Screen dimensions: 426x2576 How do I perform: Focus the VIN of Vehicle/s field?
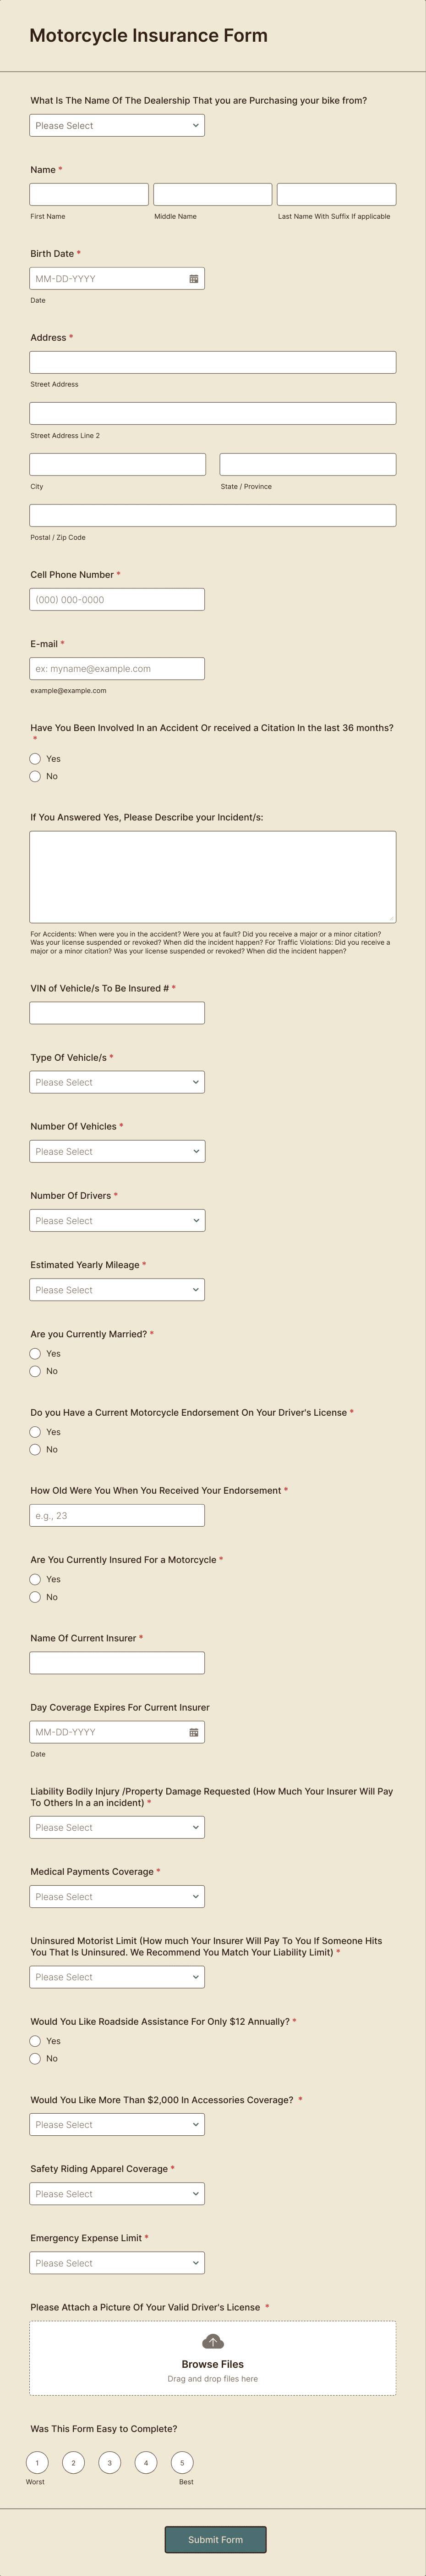117,1012
